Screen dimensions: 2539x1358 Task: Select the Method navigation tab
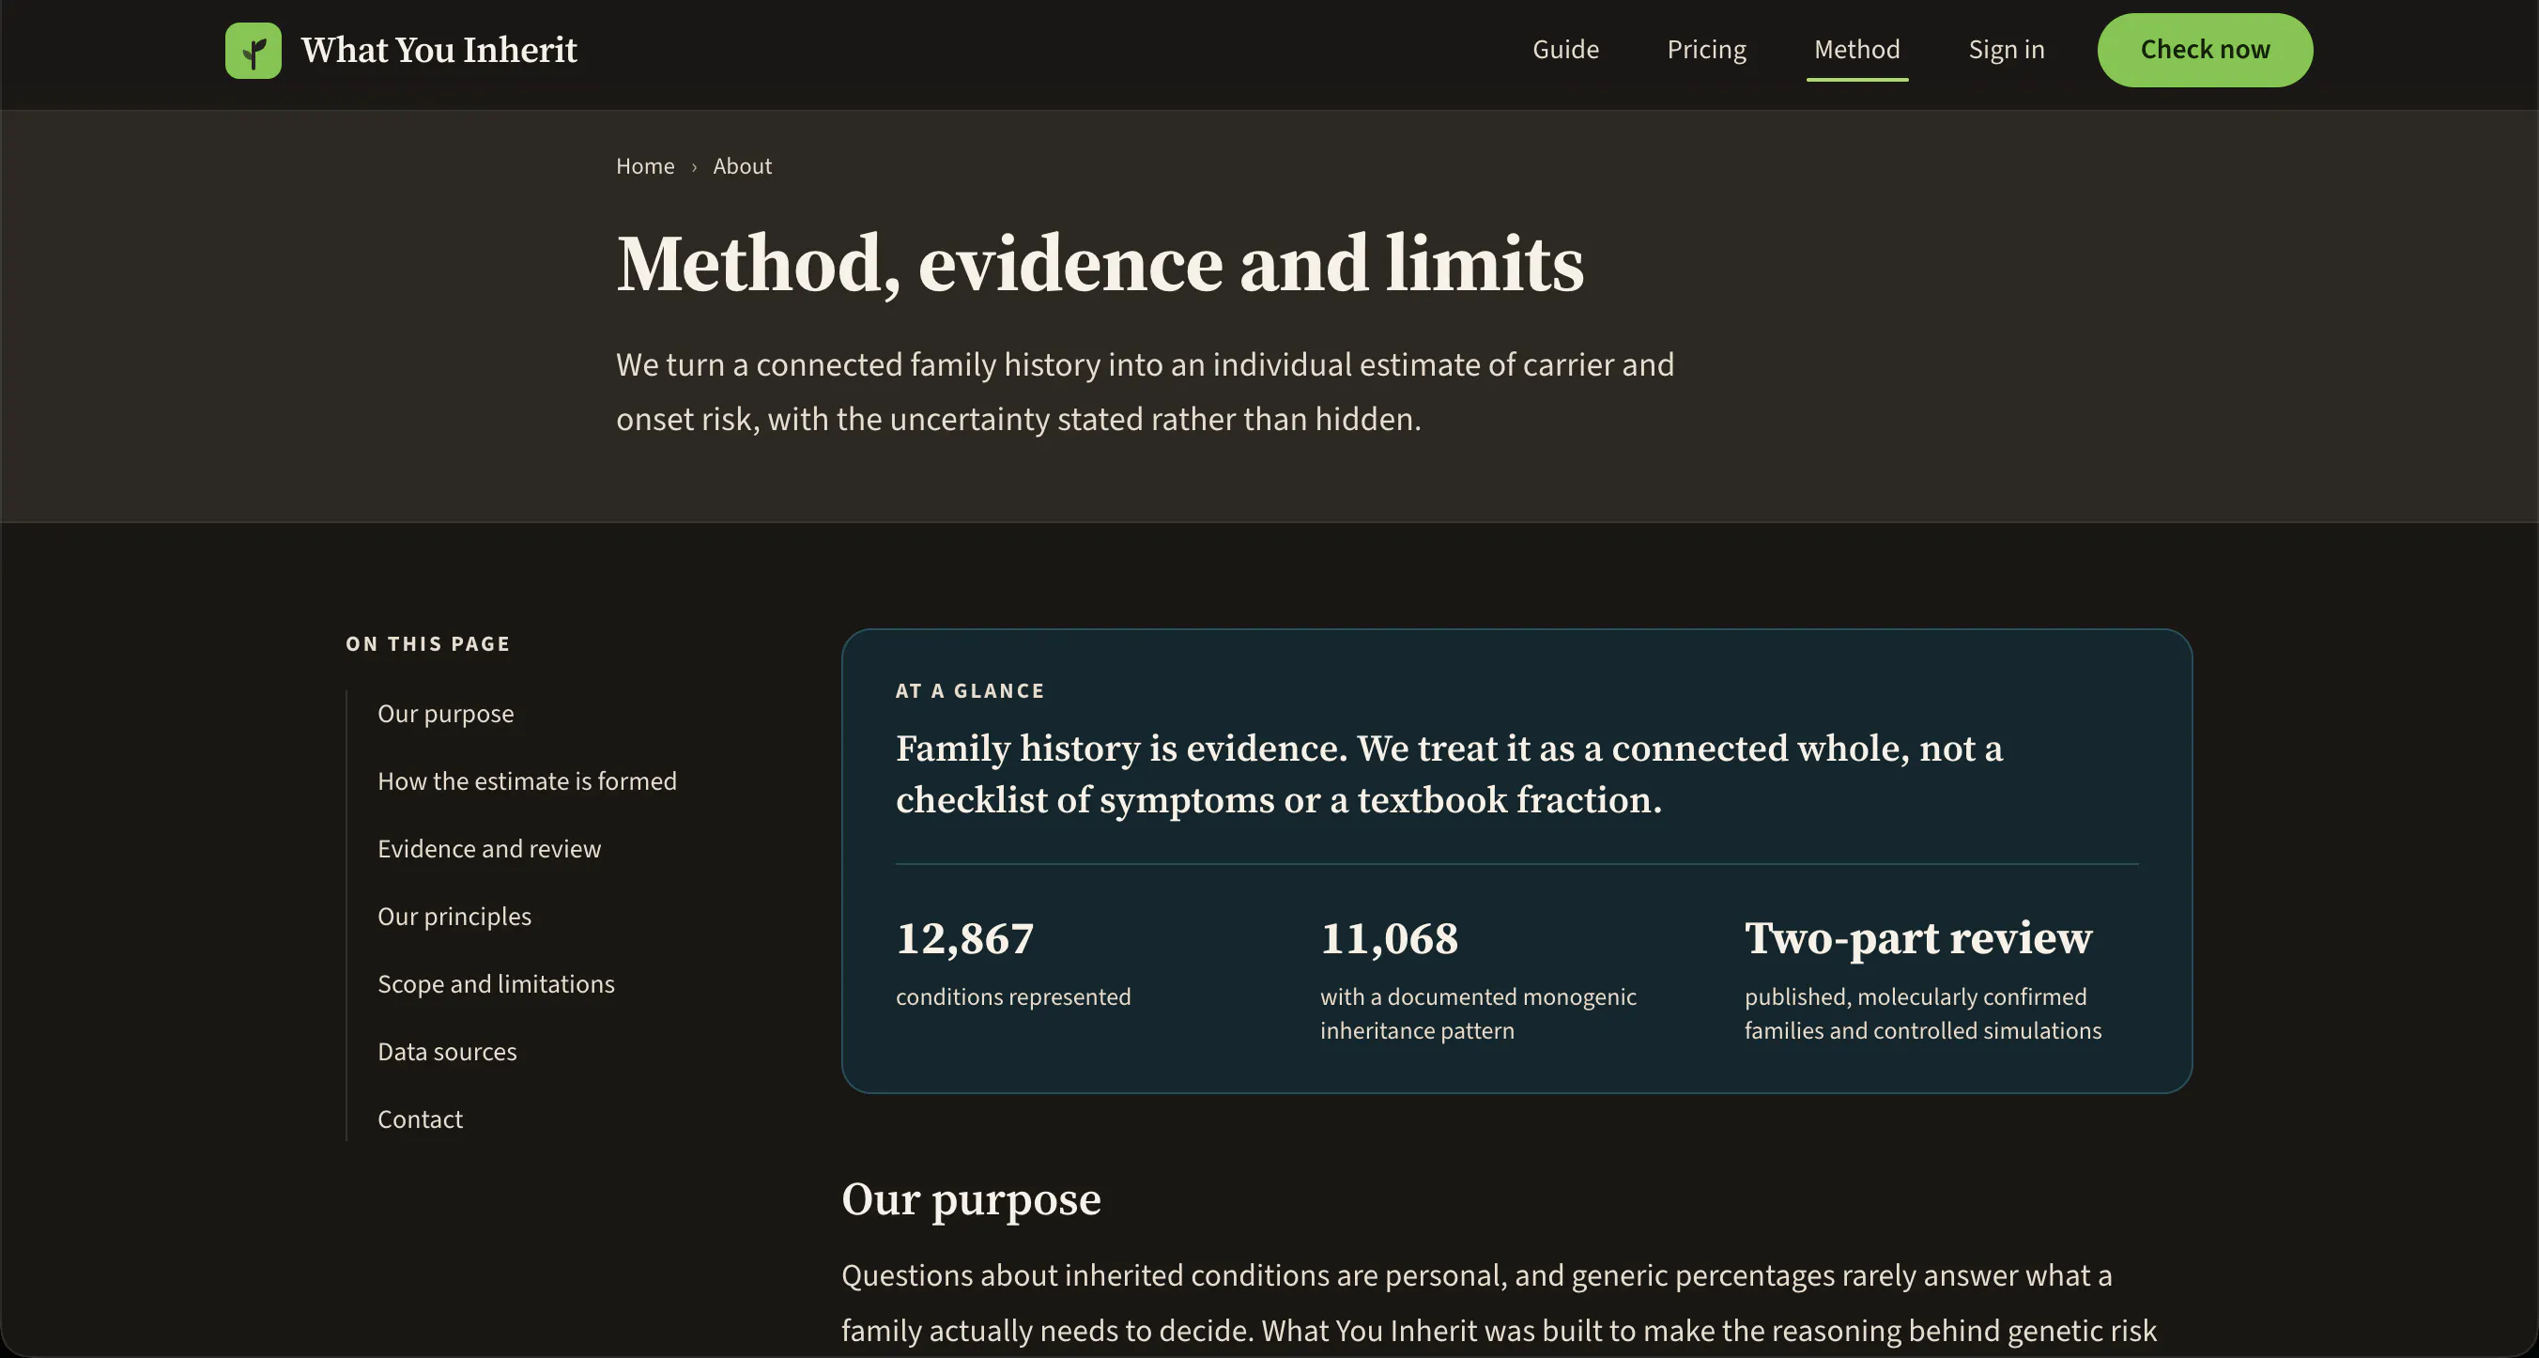1857,49
